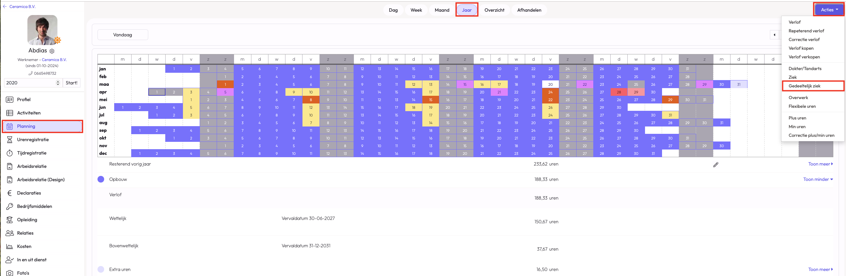Click the Arbeidsrelatie document icon
Image resolution: width=846 pixels, height=276 pixels.
(x=10, y=166)
